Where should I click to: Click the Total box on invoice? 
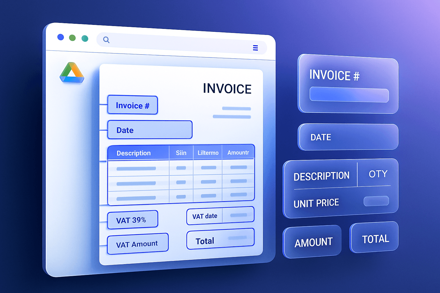[220, 239]
